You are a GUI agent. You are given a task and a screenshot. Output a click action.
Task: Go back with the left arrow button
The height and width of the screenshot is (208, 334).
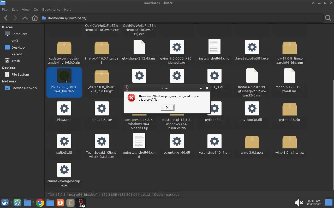tap(6, 18)
